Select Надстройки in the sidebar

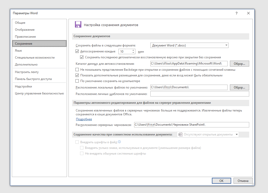39,86
